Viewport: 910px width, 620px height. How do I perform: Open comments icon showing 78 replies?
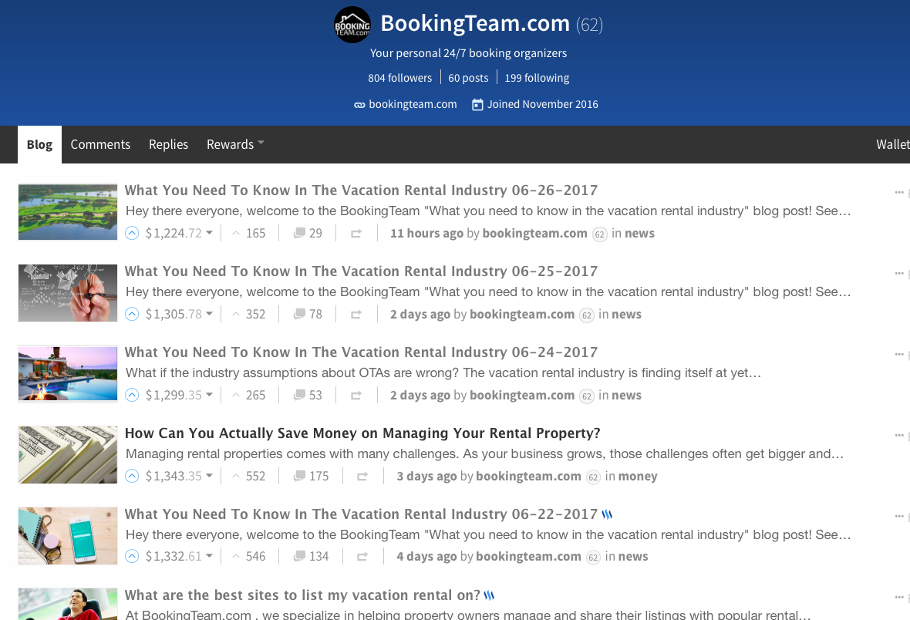tap(299, 314)
